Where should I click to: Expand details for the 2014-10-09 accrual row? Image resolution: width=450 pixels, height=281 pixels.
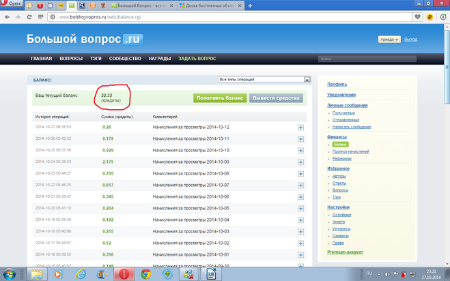tap(300, 162)
